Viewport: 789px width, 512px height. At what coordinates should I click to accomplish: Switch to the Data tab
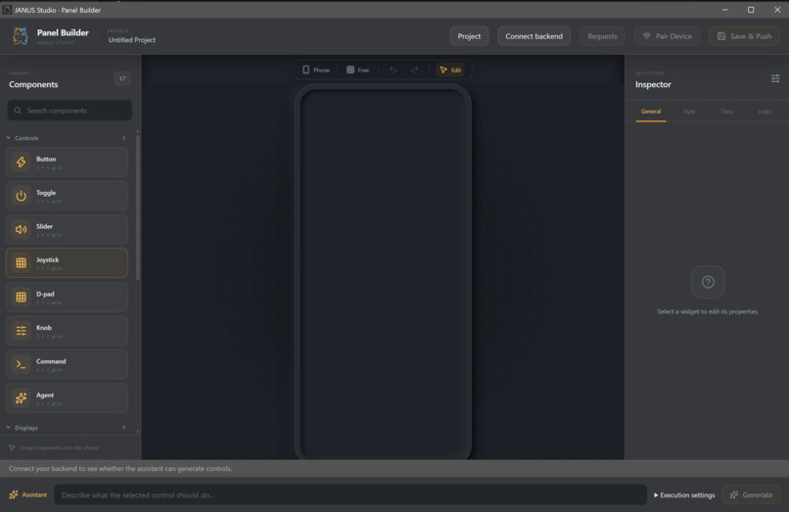pos(726,112)
